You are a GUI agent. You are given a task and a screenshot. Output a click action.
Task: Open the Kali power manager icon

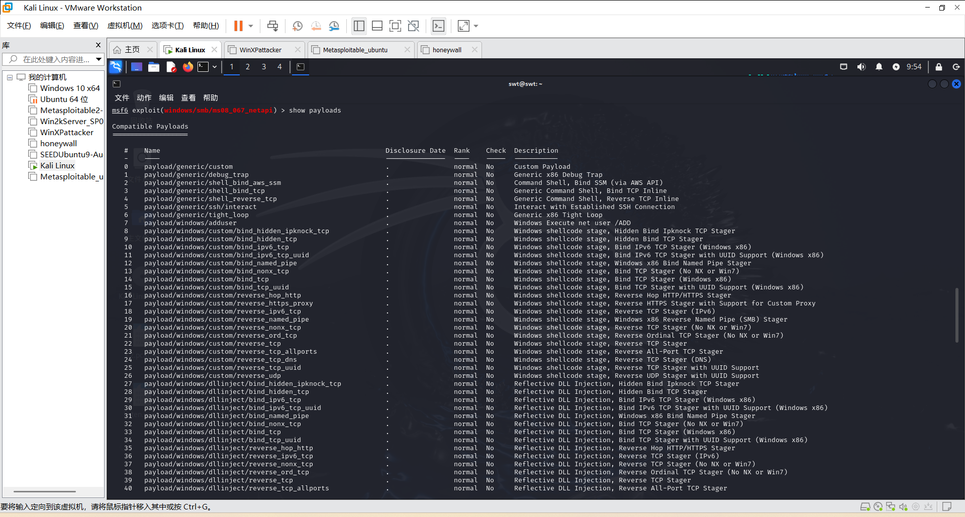[x=896, y=67]
